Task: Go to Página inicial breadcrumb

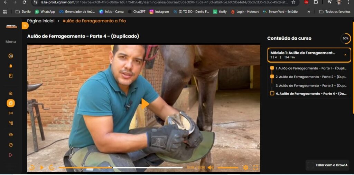Action: (41, 21)
